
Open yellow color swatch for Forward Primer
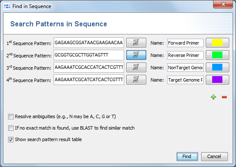[x=217, y=43]
